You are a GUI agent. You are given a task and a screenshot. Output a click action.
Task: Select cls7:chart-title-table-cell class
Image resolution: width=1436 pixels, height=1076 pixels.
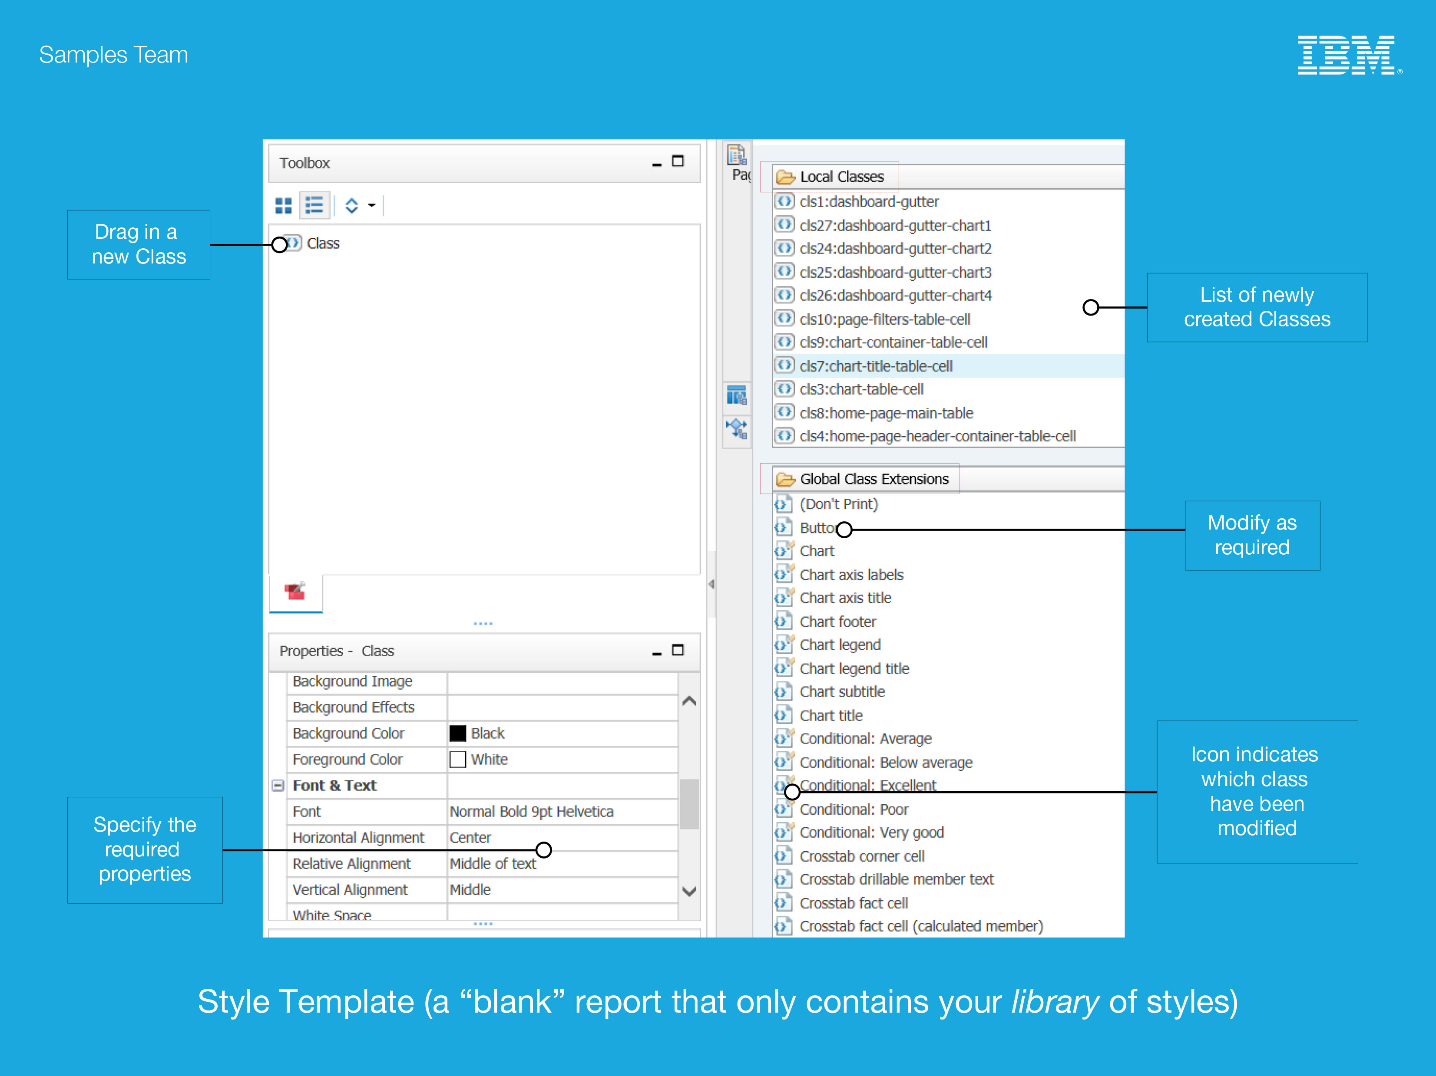click(x=875, y=366)
